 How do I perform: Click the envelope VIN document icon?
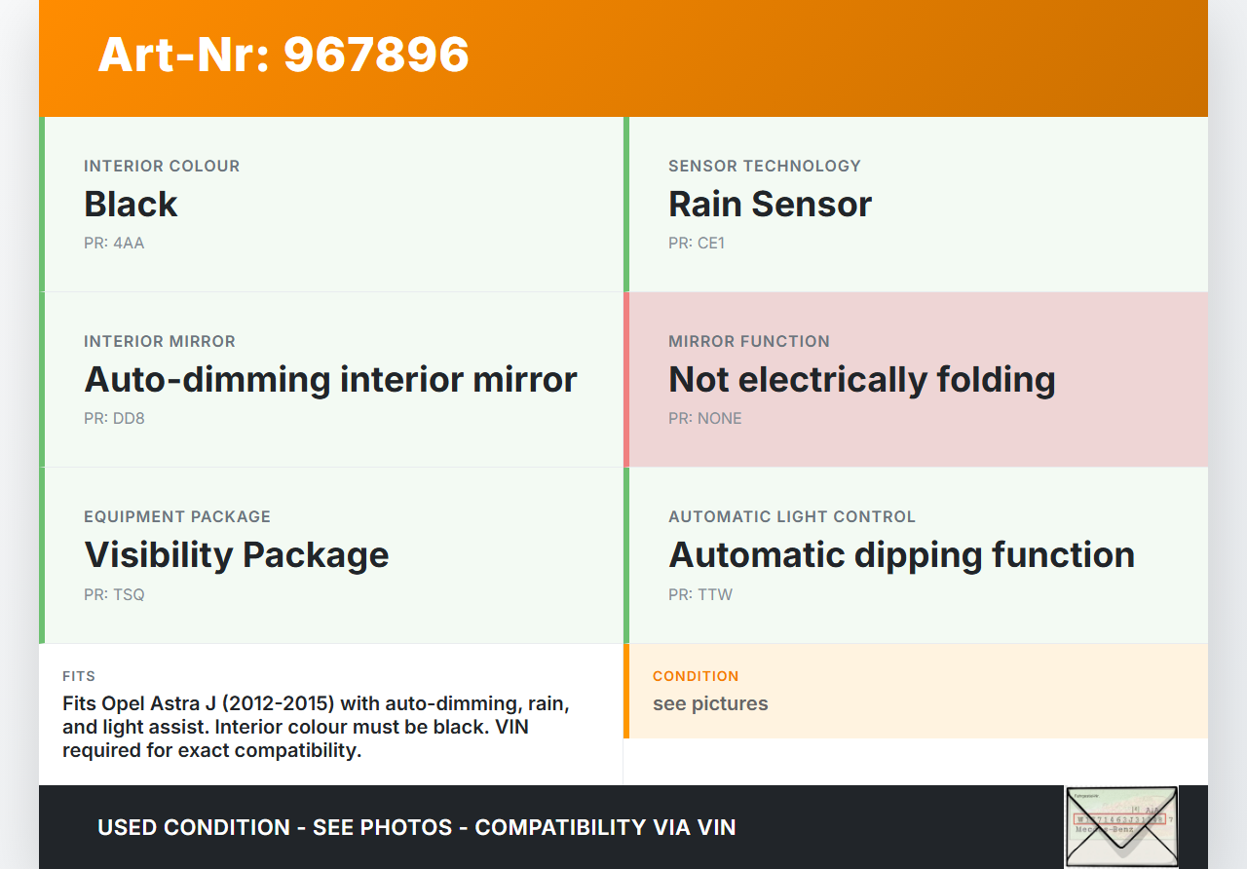coord(1120,826)
